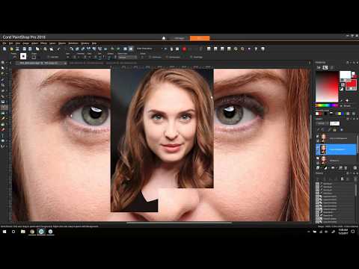Select the red icon tool above the Text tool
This screenshot has height=269, width=359.
[3, 130]
